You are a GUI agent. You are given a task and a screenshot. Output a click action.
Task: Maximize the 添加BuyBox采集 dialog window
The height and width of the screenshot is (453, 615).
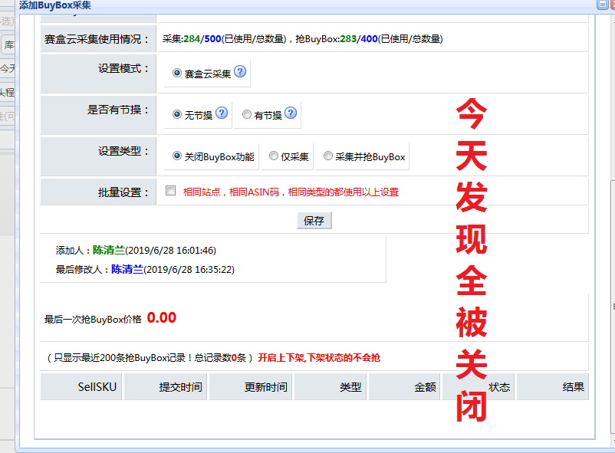(602, 5)
